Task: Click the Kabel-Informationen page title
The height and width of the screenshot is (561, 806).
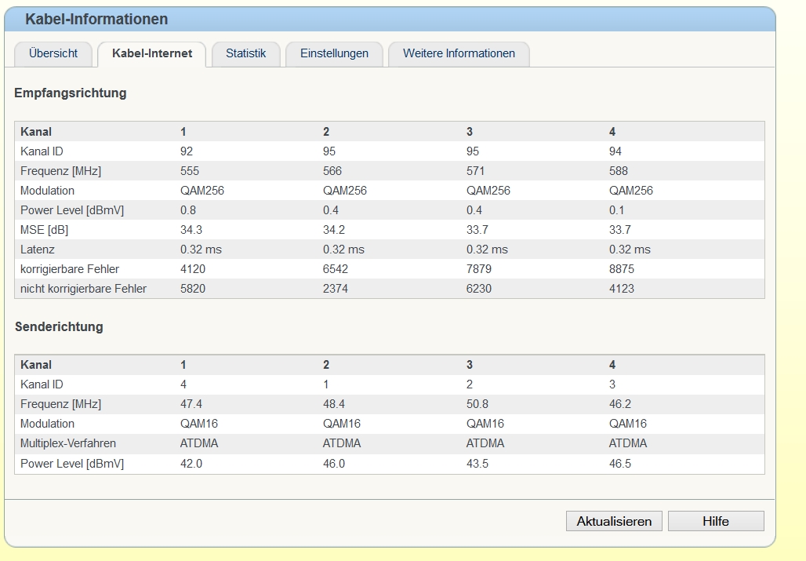Action: 96,19
